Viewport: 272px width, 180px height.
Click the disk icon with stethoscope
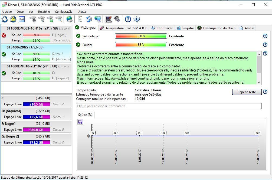[33, 19]
